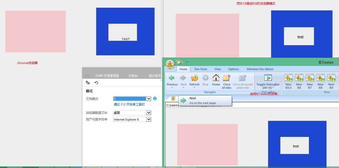339x168 pixels.
Task: Open a New IE9 tab
Action: click(331, 78)
